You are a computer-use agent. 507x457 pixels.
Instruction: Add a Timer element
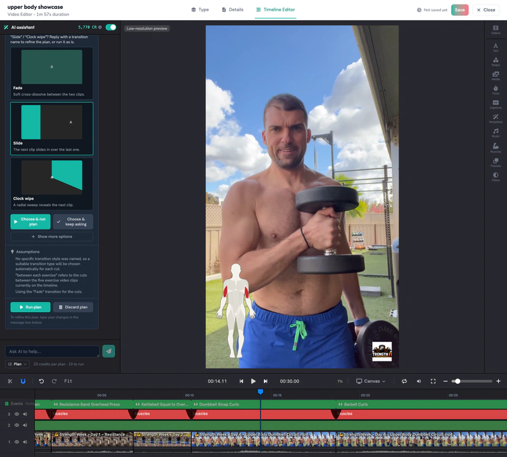[x=496, y=90]
